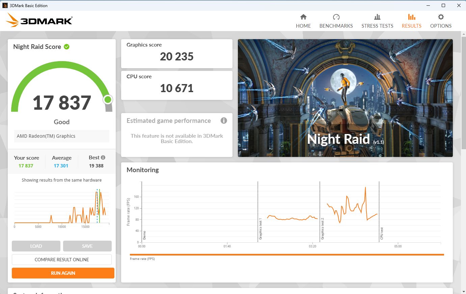This screenshot has height=294, width=466.
Task: Click the 3DMark logo
Action: [39, 20]
